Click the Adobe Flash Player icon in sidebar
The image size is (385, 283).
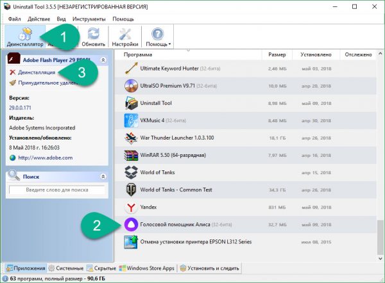click(13, 59)
